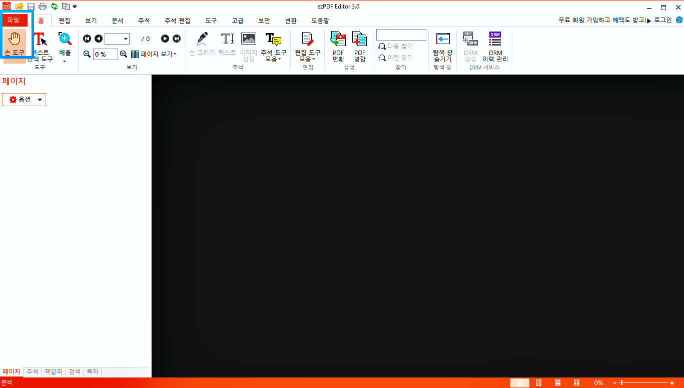Click the Open folder icon in quick access

(x=20, y=7)
